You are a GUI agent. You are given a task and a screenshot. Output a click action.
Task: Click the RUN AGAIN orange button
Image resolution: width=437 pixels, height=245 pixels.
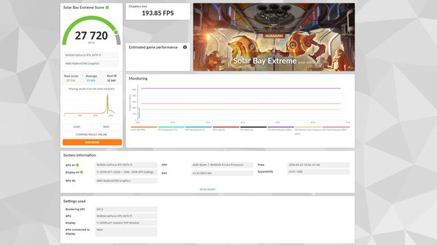tap(92, 142)
